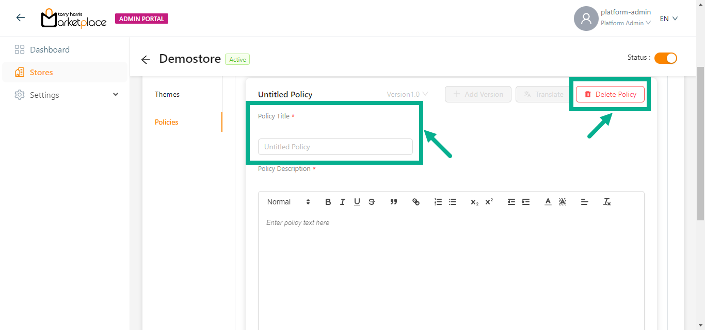The image size is (705, 330).
Task: Insert a blockquote using the quote icon
Action: [x=394, y=202]
